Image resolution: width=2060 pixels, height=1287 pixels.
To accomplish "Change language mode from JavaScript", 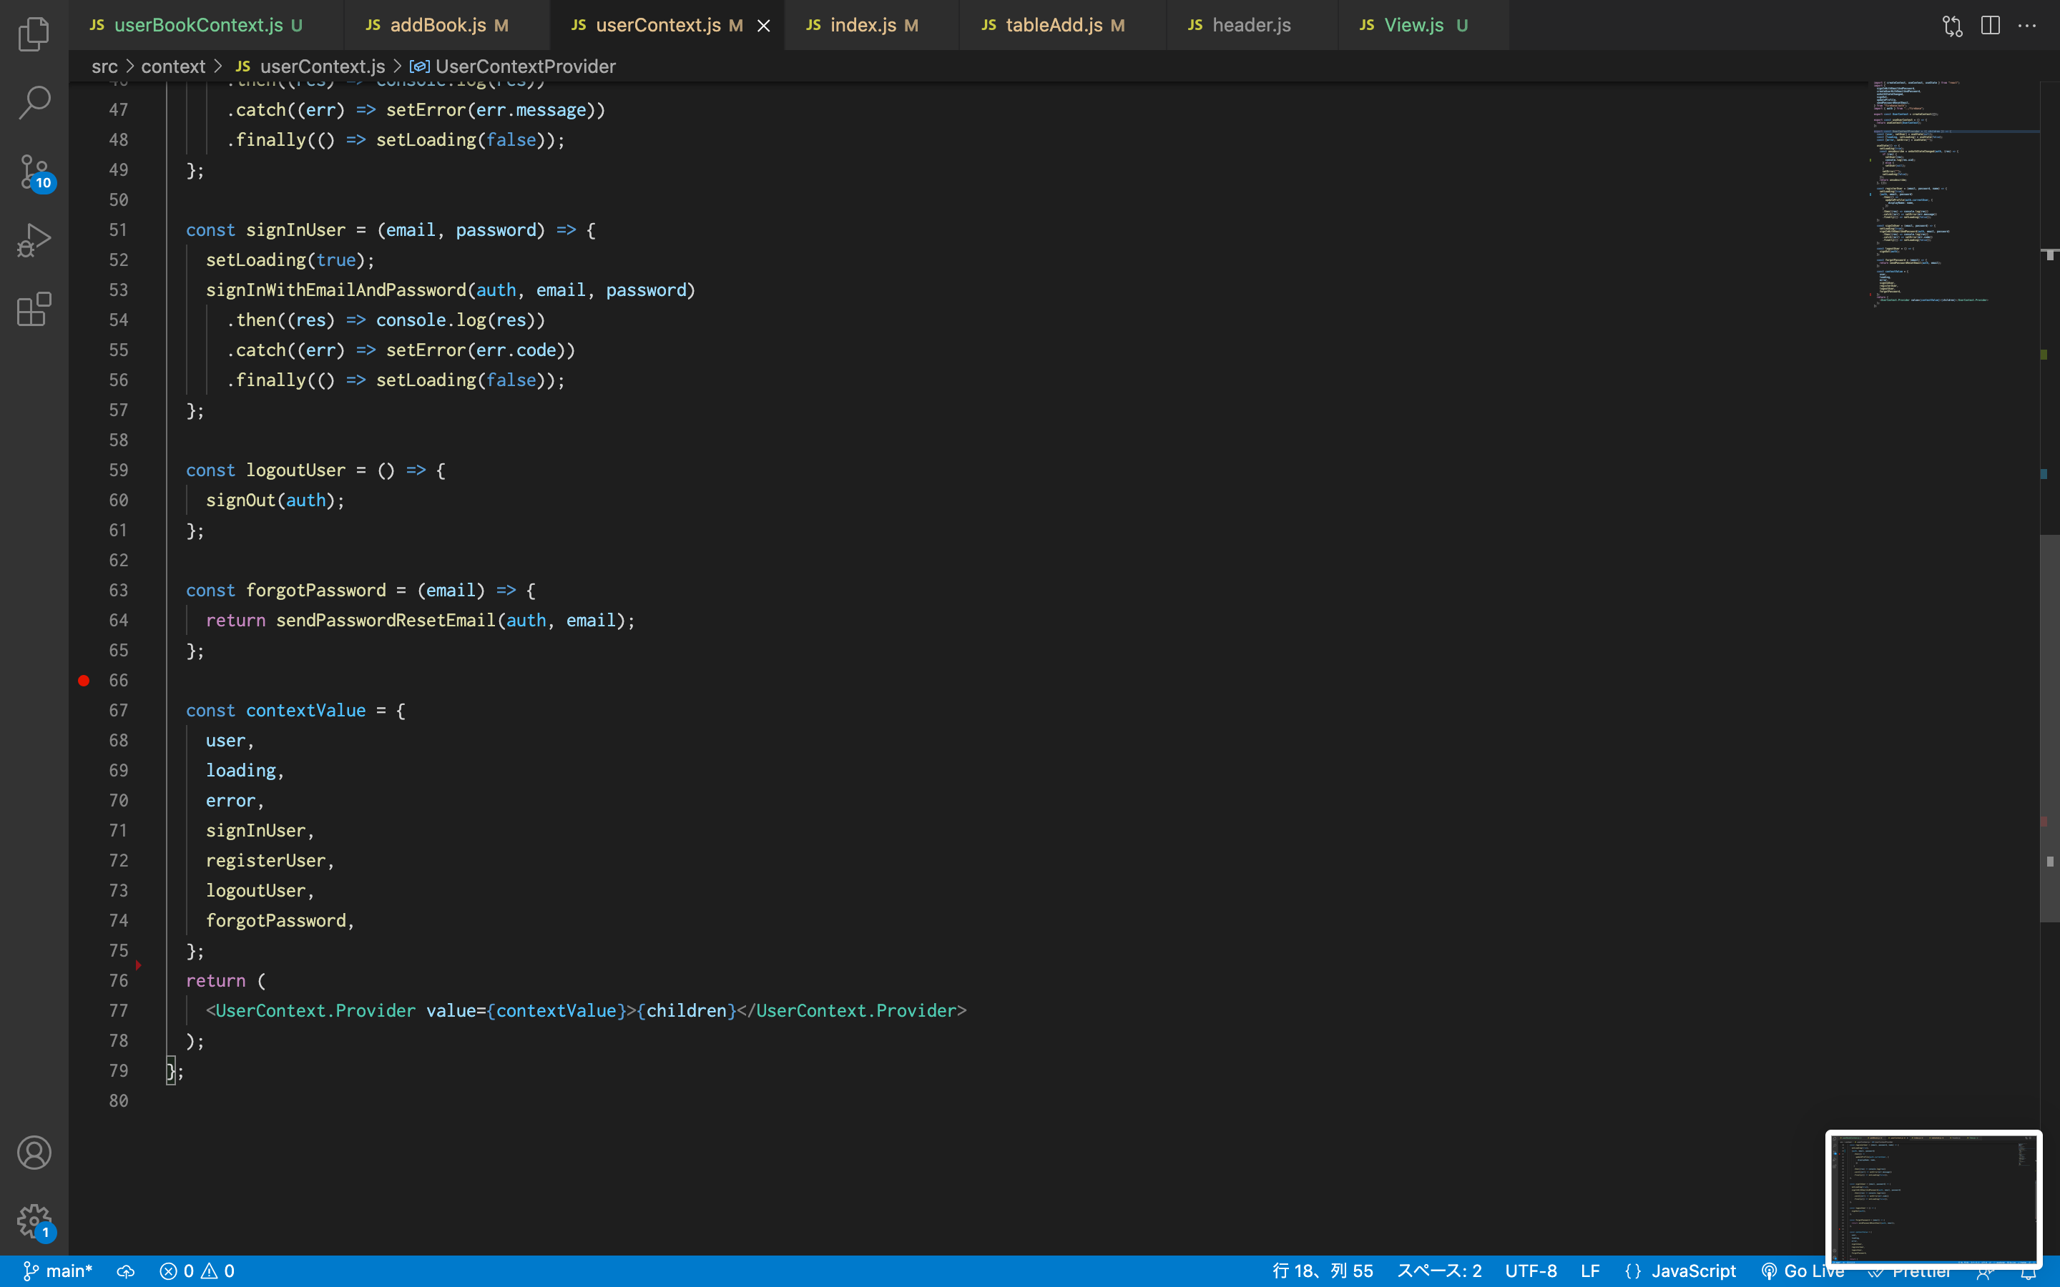I will click(x=1693, y=1271).
